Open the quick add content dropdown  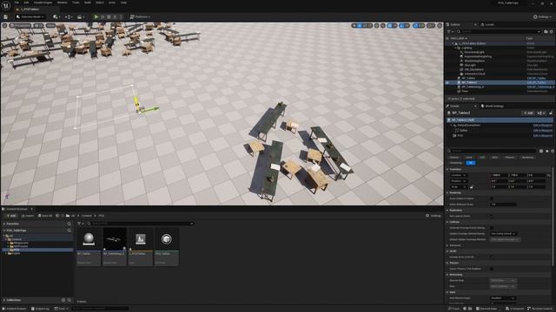coord(56,16)
